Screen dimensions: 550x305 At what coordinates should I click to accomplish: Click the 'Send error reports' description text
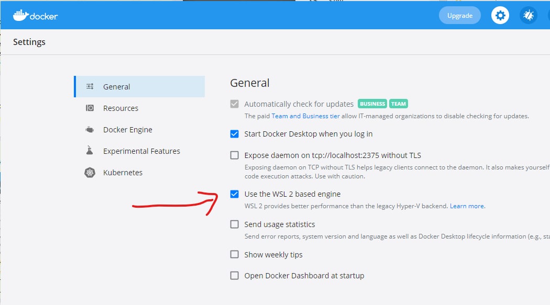pyautogui.click(x=397, y=236)
